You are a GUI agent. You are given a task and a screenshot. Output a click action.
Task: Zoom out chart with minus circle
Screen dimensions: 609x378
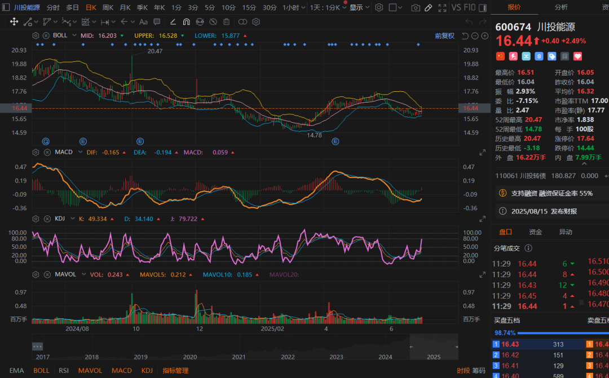pyautogui.click(x=475, y=36)
